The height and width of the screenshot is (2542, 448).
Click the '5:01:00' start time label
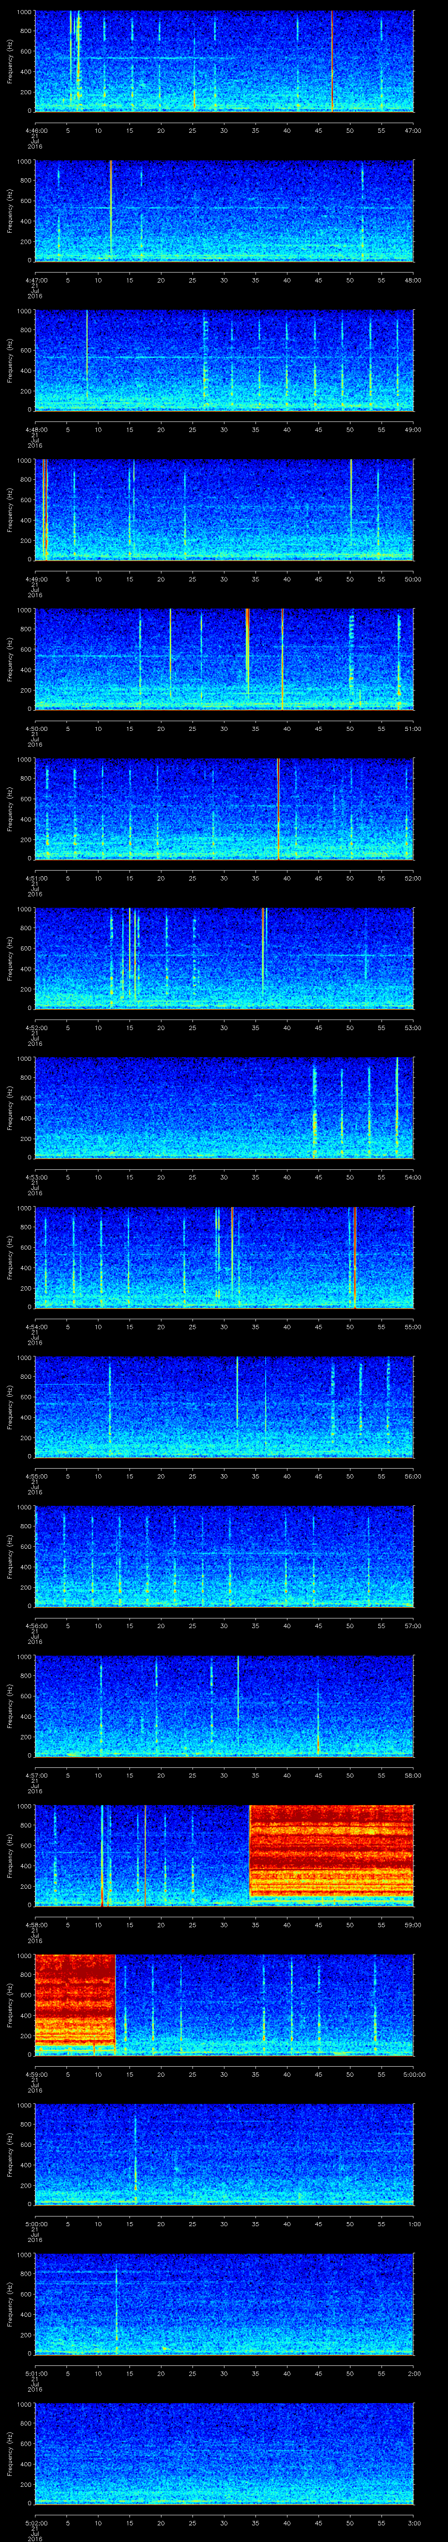[x=35, y=2373]
